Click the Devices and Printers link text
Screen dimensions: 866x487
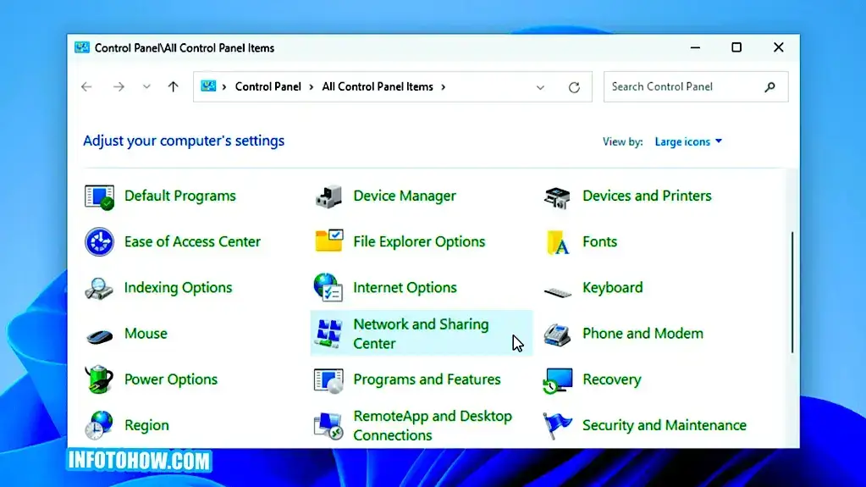coord(647,196)
